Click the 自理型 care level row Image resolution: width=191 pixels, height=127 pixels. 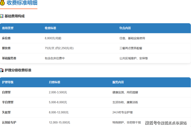click(6, 92)
